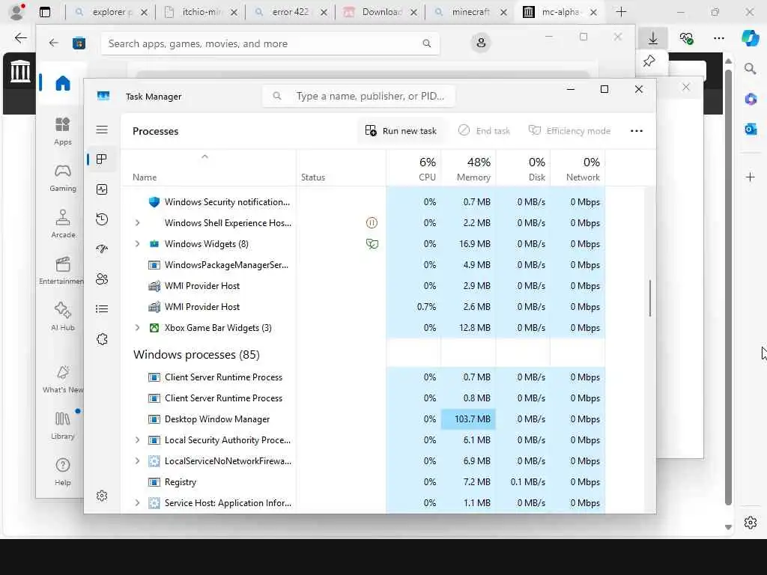Open Microsoft Store What's New
This screenshot has width=767, height=575.
click(63, 380)
